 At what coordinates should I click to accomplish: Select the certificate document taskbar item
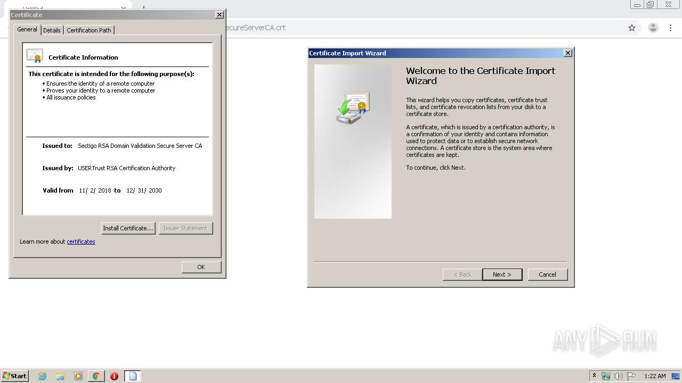133,376
